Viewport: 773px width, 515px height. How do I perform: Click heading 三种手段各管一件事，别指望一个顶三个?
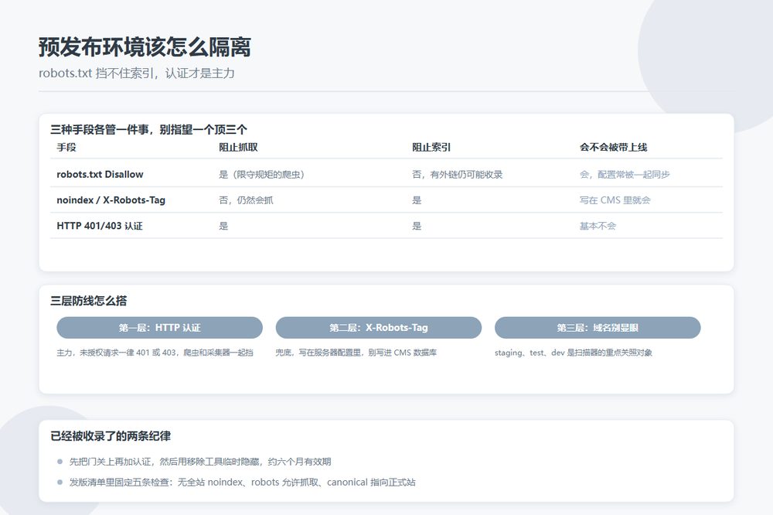click(x=148, y=130)
